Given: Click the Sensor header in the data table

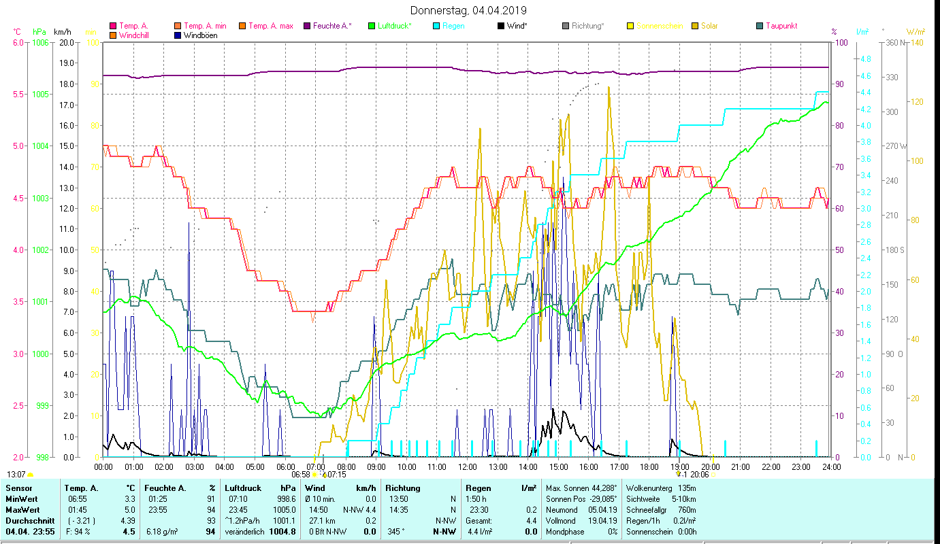Looking at the screenshot, I should pos(18,488).
